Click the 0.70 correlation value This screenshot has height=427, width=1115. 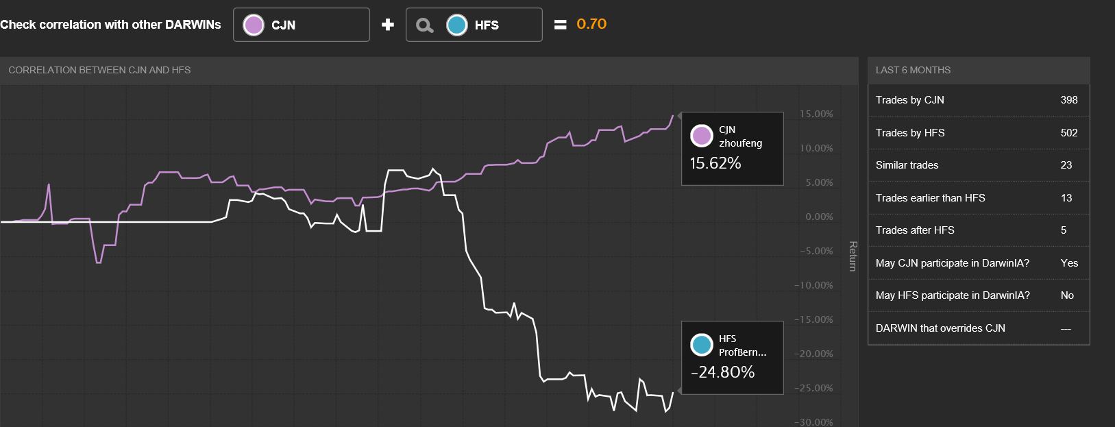tap(591, 24)
